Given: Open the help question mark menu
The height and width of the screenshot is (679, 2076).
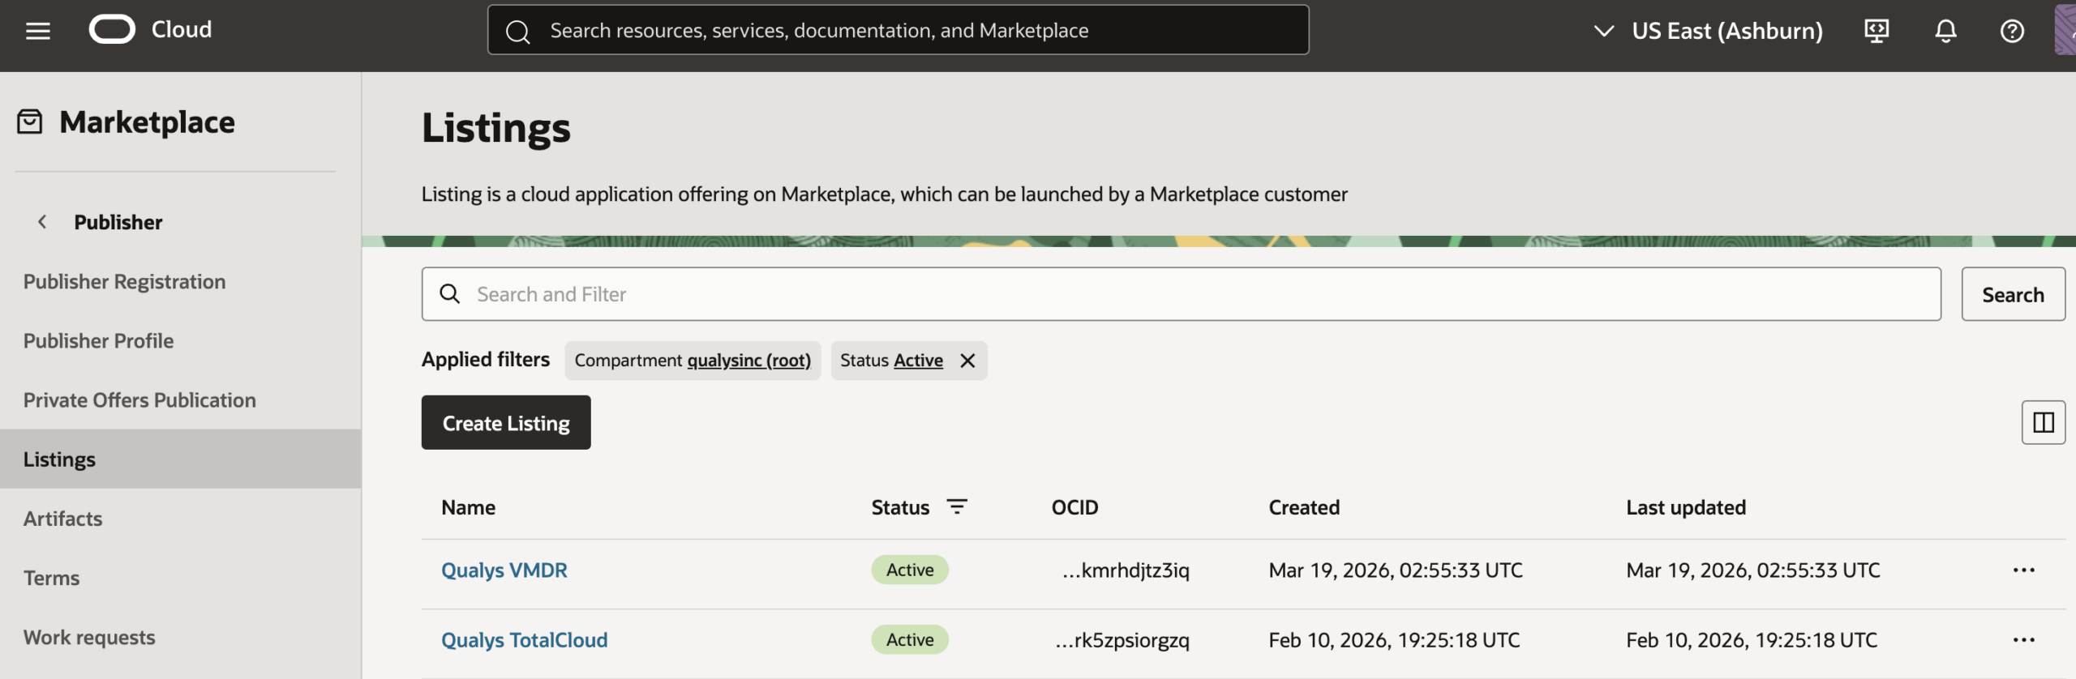Looking at the screenshot, I should pos(2012,31).
